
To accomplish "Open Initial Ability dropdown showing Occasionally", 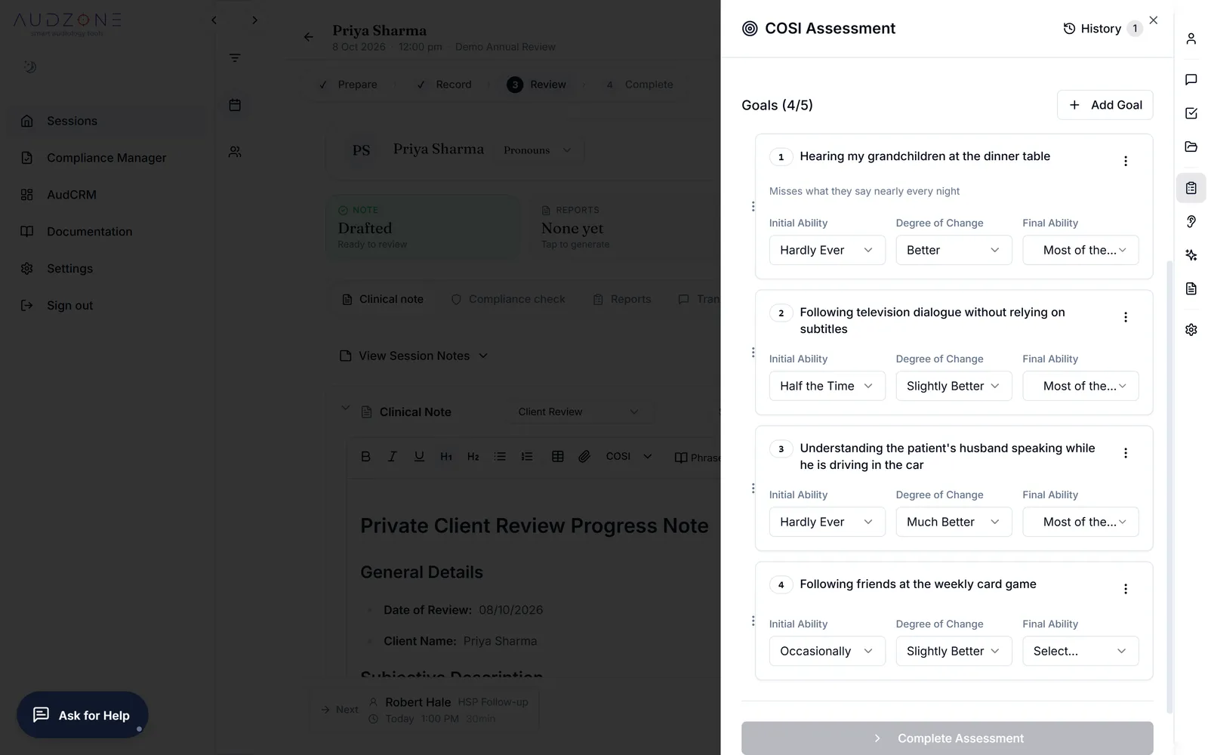I will click(x=827, y=651).
